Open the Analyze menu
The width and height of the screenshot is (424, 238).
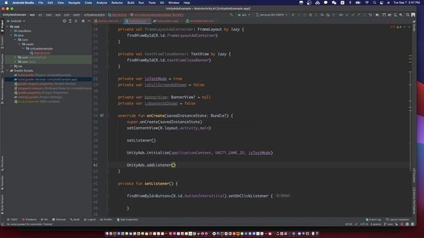pyautogui.click(x=101, y=3)
